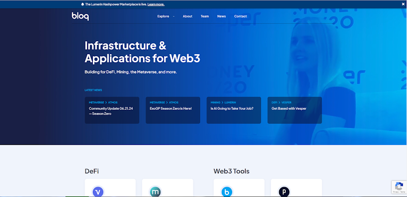This screenshot has width=407, height=197.
Task: Expand the Explore menu
Action: pos(166,16)
